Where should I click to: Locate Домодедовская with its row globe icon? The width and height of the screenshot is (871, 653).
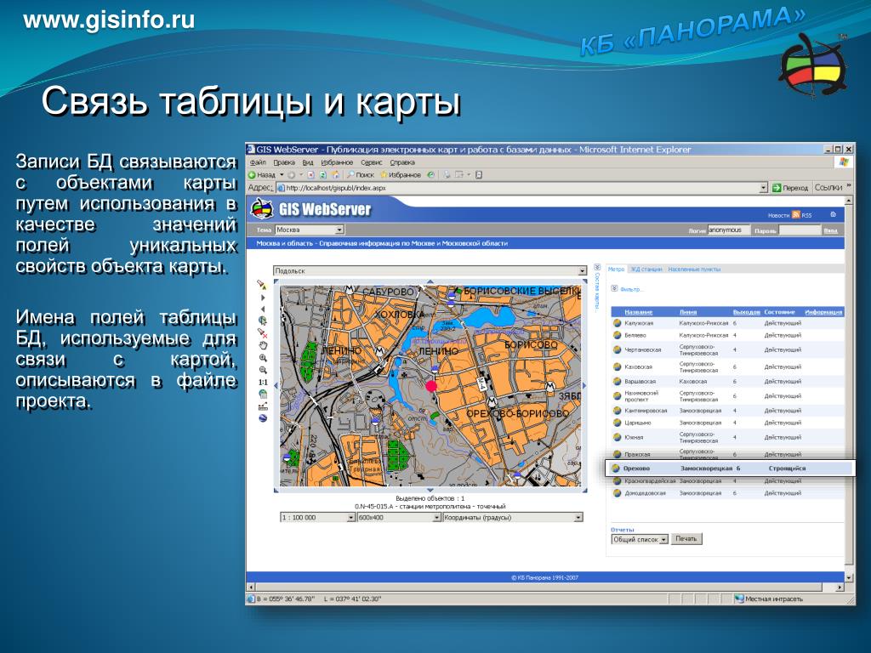point(617,492)
